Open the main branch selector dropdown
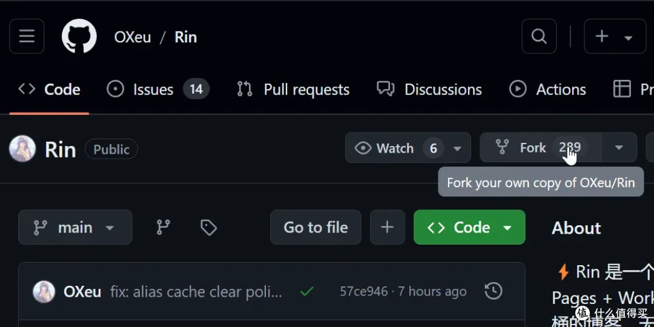 tap(75, 227)
